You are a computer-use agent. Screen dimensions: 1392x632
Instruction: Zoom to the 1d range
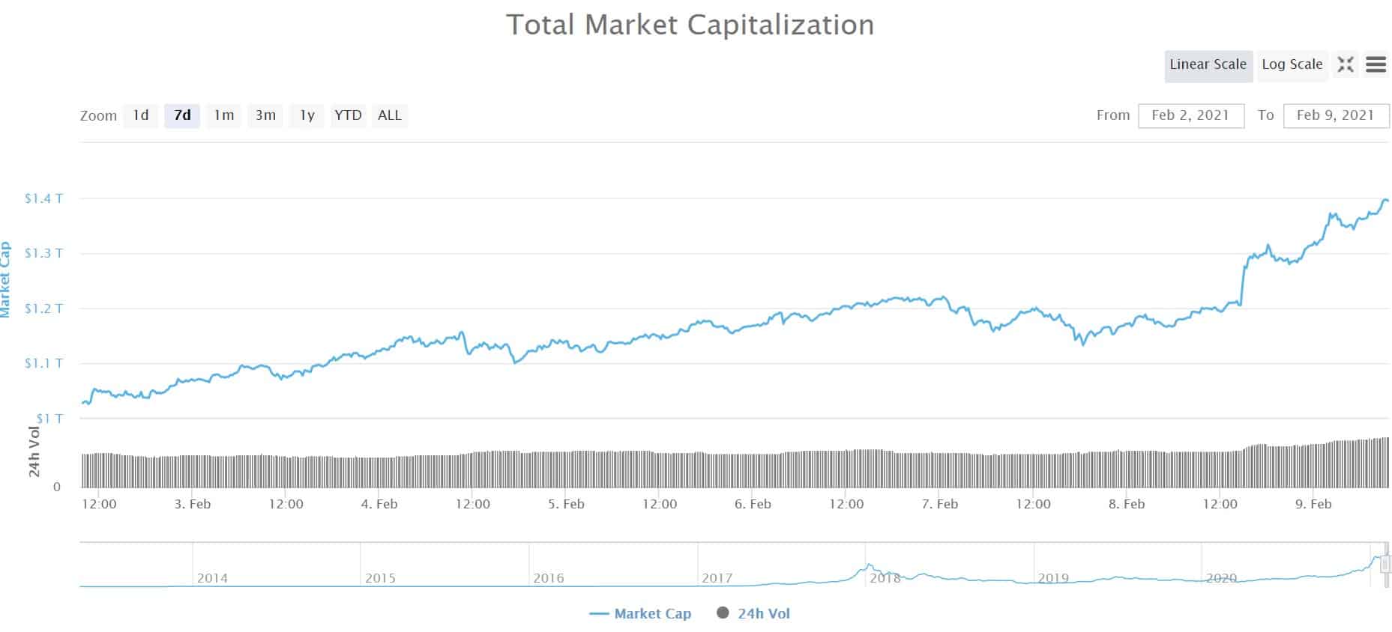tap(139, 115)
